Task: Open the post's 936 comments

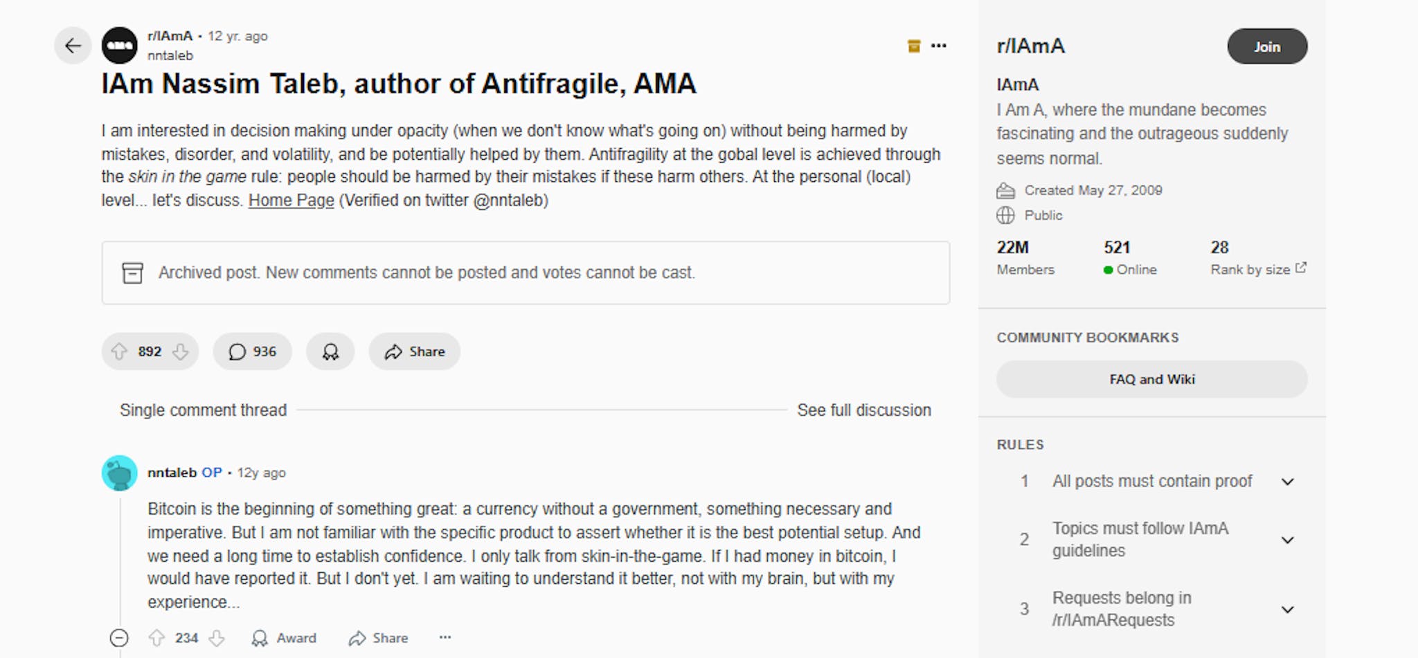Action: click(252, 351)
